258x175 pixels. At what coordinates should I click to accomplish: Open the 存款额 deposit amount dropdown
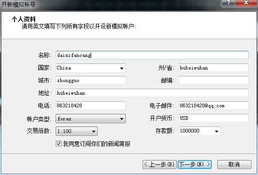pyautogui.click(x=200, y=131)
